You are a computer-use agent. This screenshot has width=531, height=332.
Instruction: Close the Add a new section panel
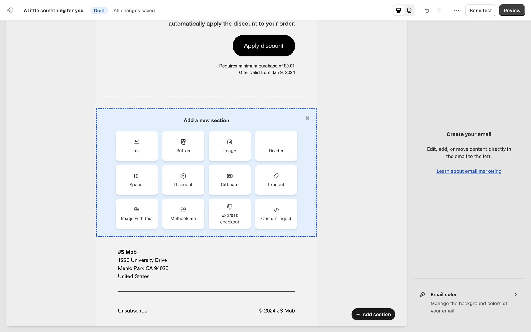pyautogui.click(x=307, y=118)
